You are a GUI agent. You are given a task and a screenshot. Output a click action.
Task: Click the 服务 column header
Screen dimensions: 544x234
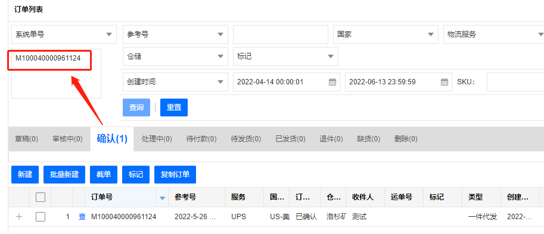click(x=244, y=197)
